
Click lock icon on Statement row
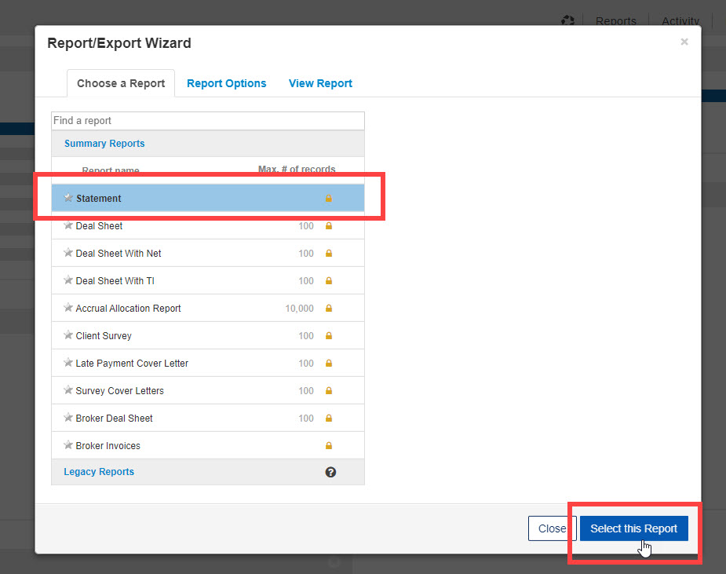tap(328, 199)
